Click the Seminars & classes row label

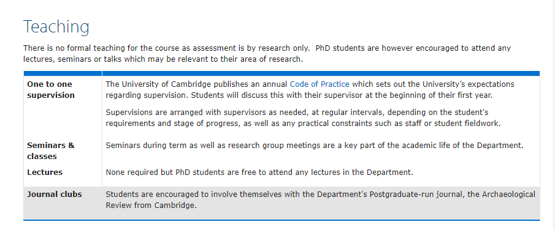[x=51, y=151]
